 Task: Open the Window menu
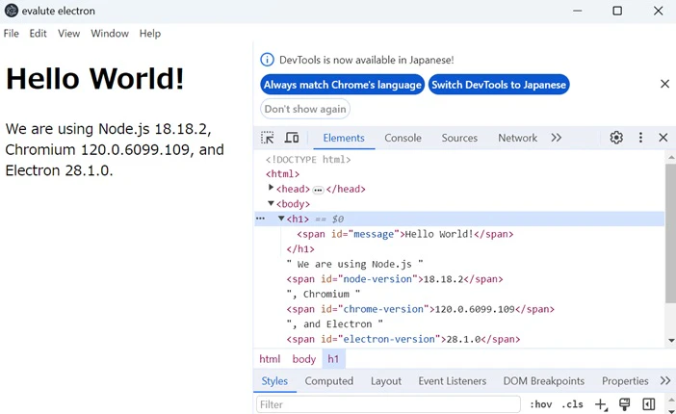coord(110,33)
